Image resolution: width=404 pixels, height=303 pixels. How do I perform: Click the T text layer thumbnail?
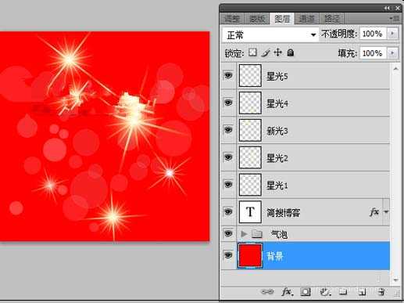(250, 212)
